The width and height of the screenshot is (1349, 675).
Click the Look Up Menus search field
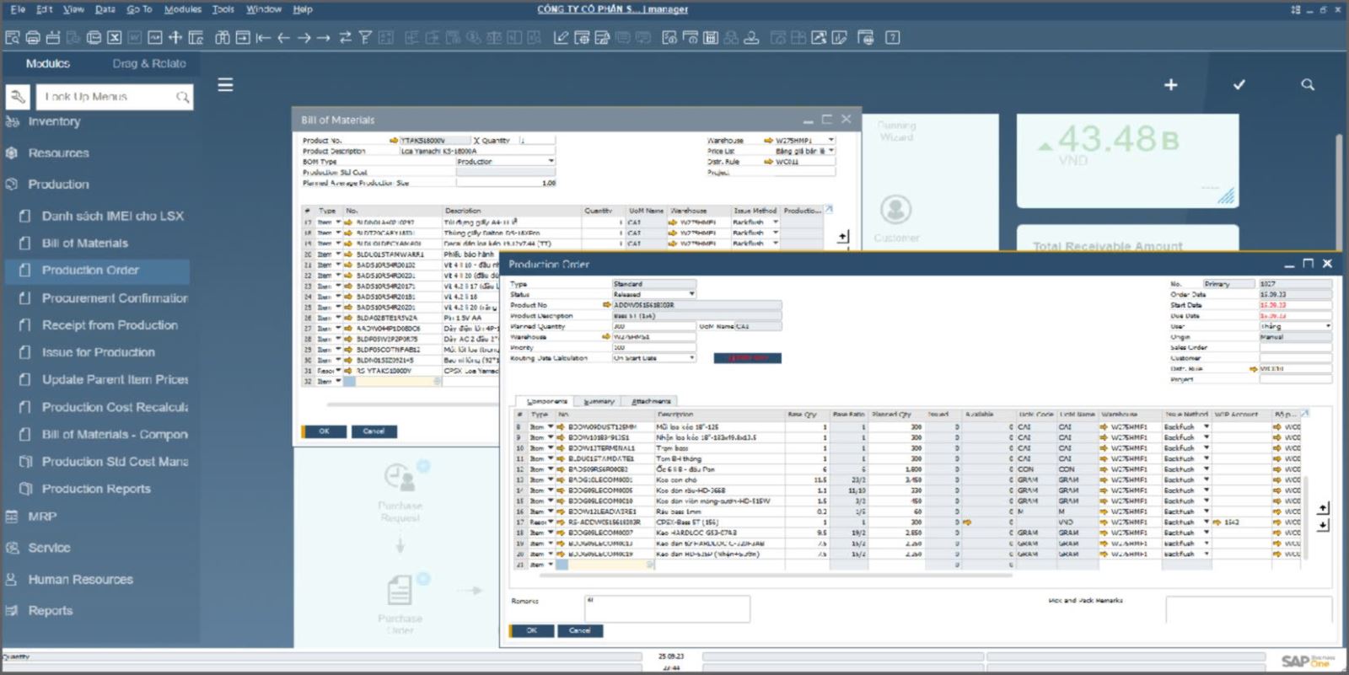pos(114,97)
